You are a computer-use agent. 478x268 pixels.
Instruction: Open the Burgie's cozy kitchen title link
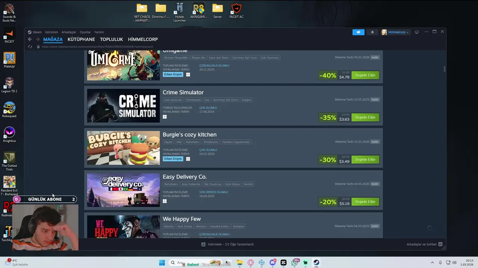pyautogui.click(x=189, y=134)
